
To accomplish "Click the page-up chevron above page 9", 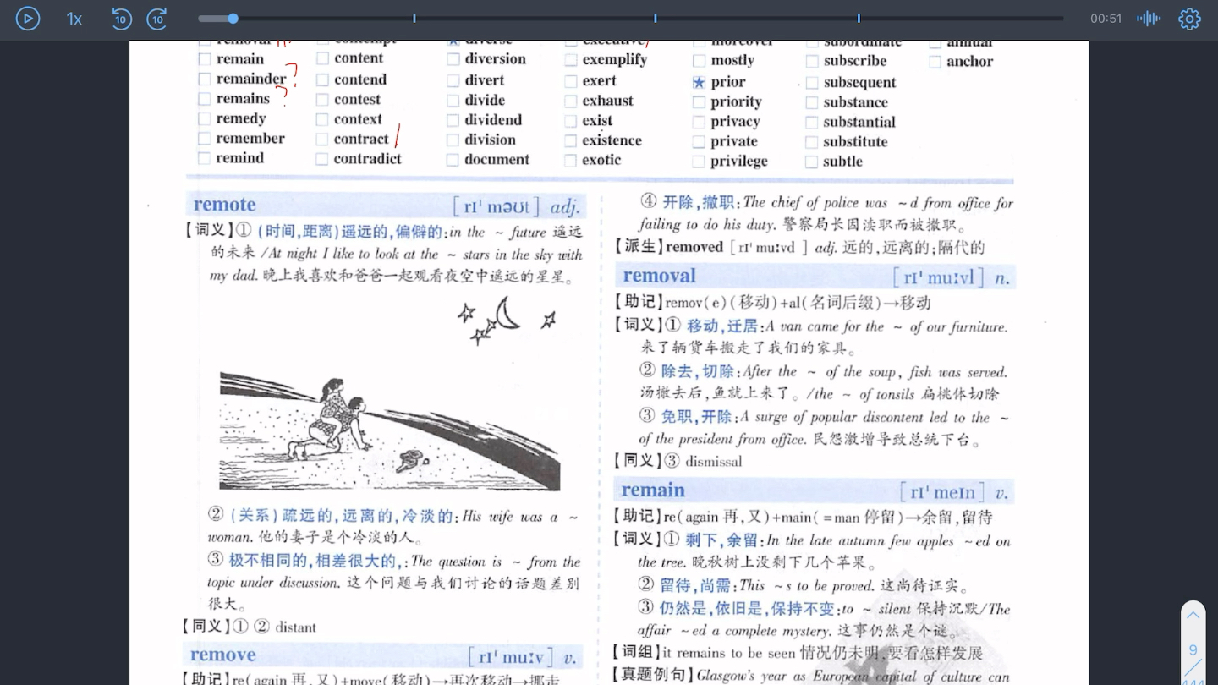I will 1193,616.
